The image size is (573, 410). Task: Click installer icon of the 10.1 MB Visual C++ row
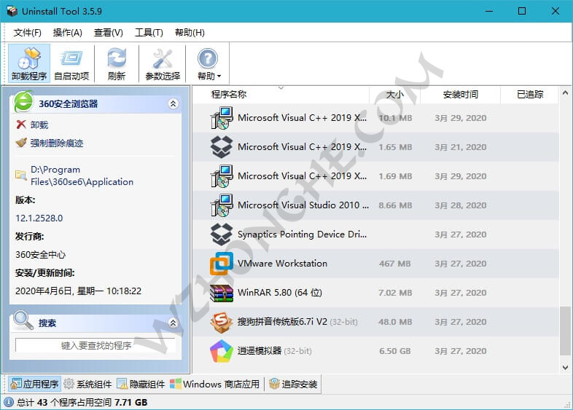222,118
